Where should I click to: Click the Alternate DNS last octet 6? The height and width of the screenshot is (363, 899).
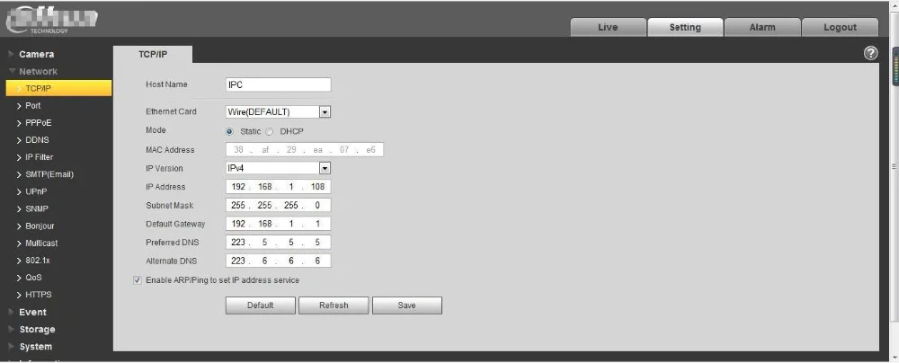click(317, 261)
